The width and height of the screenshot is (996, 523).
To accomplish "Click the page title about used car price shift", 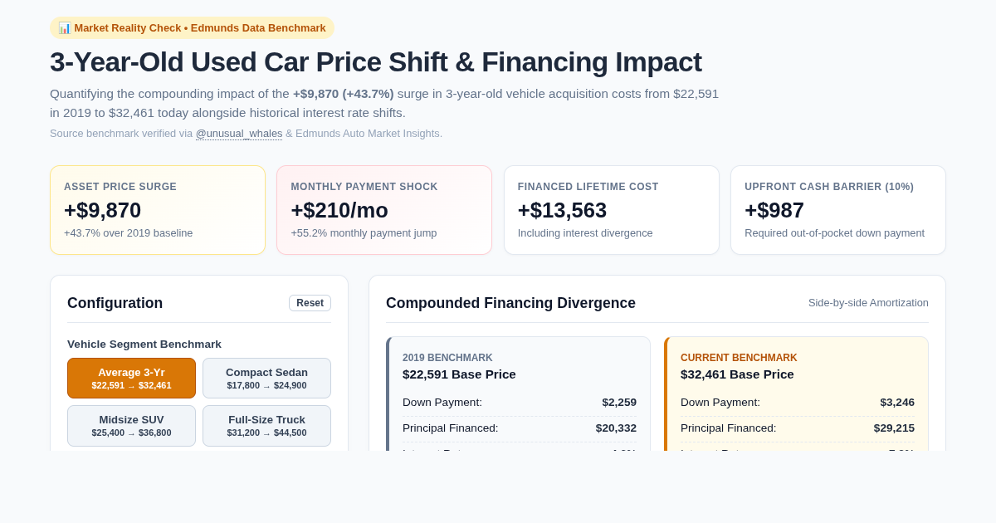I will (376, 62).
